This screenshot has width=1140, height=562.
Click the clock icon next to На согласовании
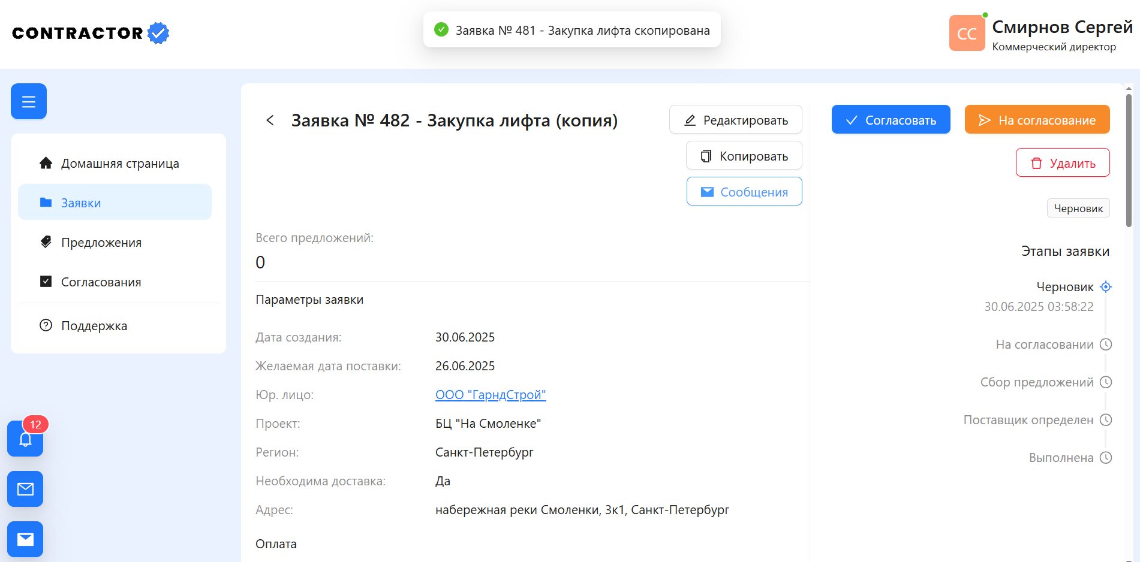1106,345
